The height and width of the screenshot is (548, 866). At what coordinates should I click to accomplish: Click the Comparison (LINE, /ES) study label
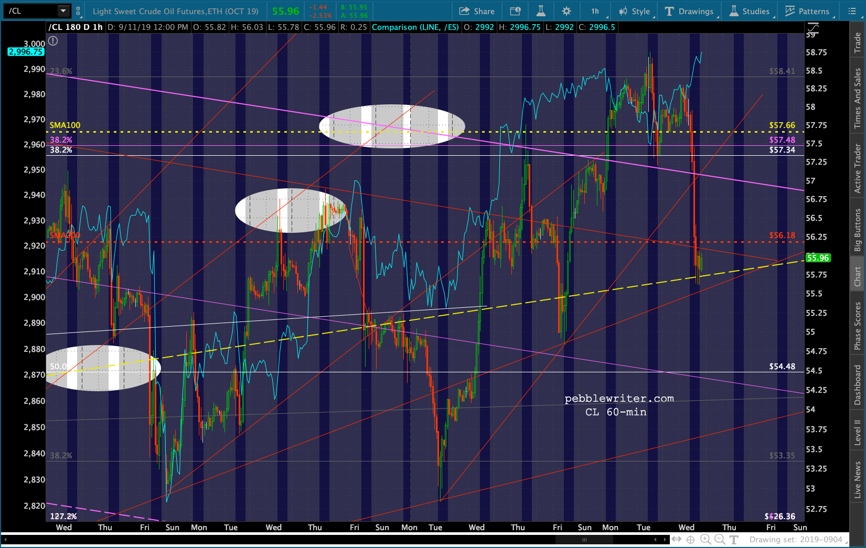[x=415, y=27]
